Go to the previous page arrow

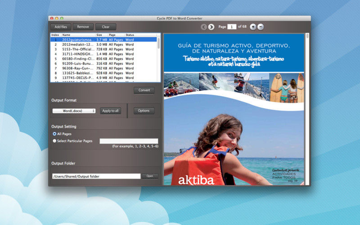point(204,27)
